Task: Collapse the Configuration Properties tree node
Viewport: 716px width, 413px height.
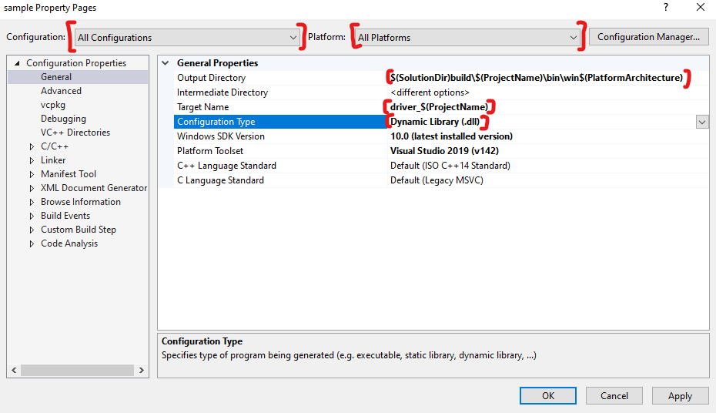Action: [17, 63]
